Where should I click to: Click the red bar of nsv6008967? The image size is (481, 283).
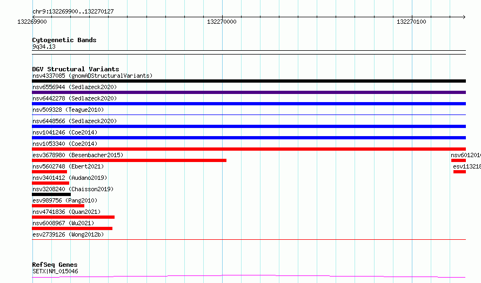point(72,228)
